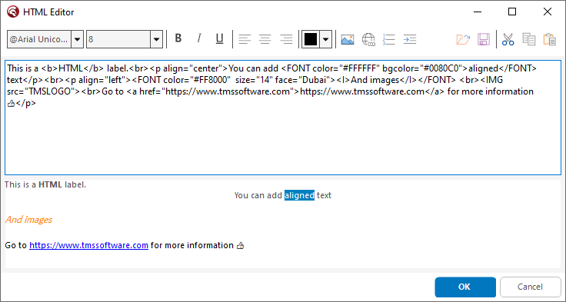Viewport: 566px width, 302px height.
Task: Align text center
Action: [265, 39]
